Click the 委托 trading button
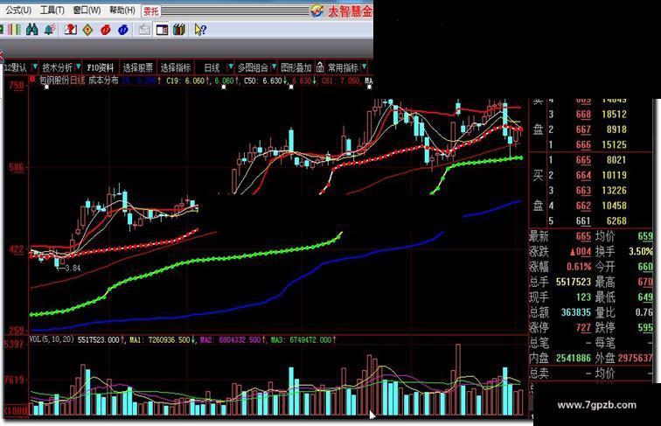661x426 pixels. coord(151,11)
